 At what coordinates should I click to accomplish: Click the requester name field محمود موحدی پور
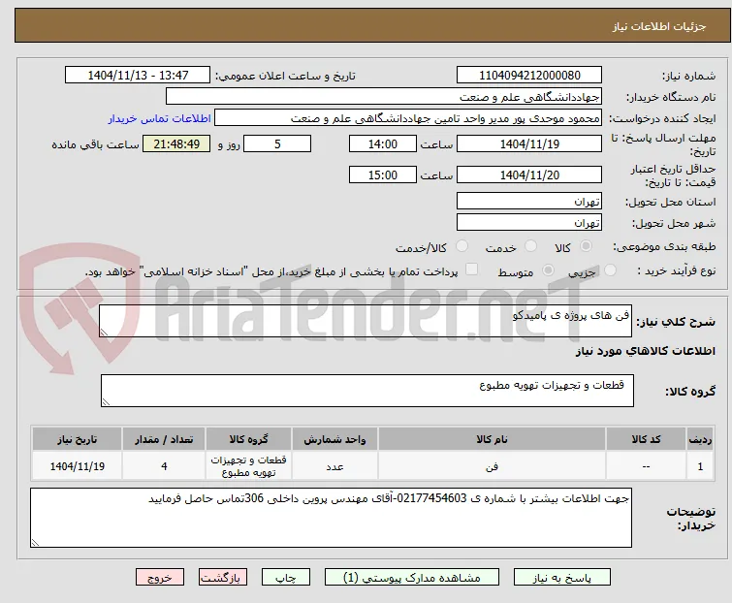coord(408,118)
